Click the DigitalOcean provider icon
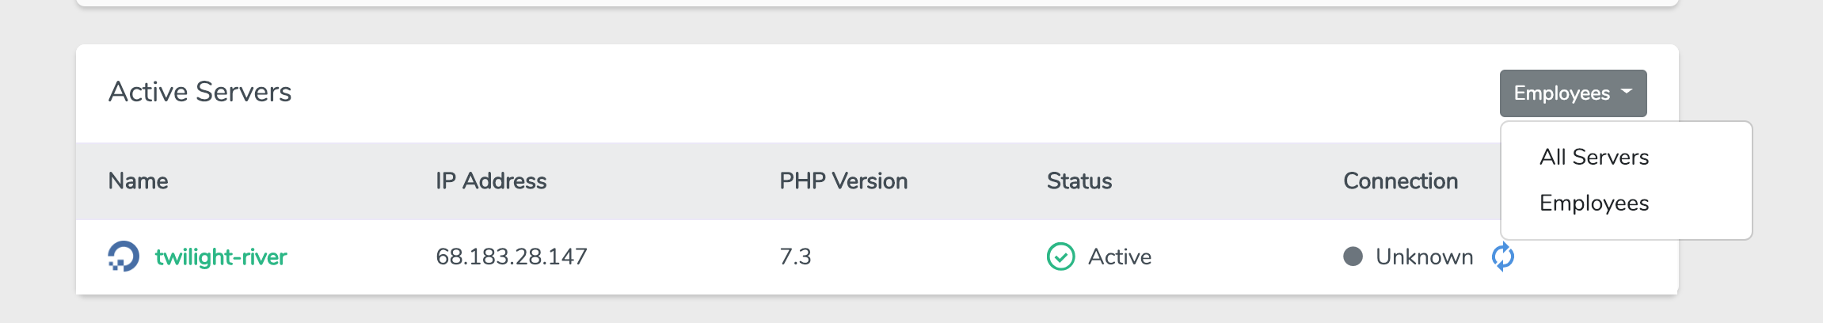This screenshot has height=323, width=1823. point(124,256)
